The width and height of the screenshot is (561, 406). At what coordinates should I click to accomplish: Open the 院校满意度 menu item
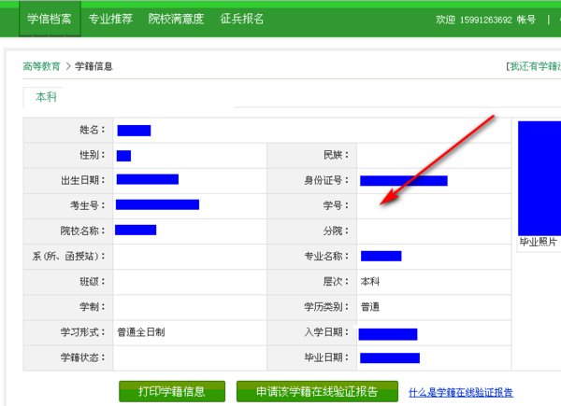tap(176, 19)
